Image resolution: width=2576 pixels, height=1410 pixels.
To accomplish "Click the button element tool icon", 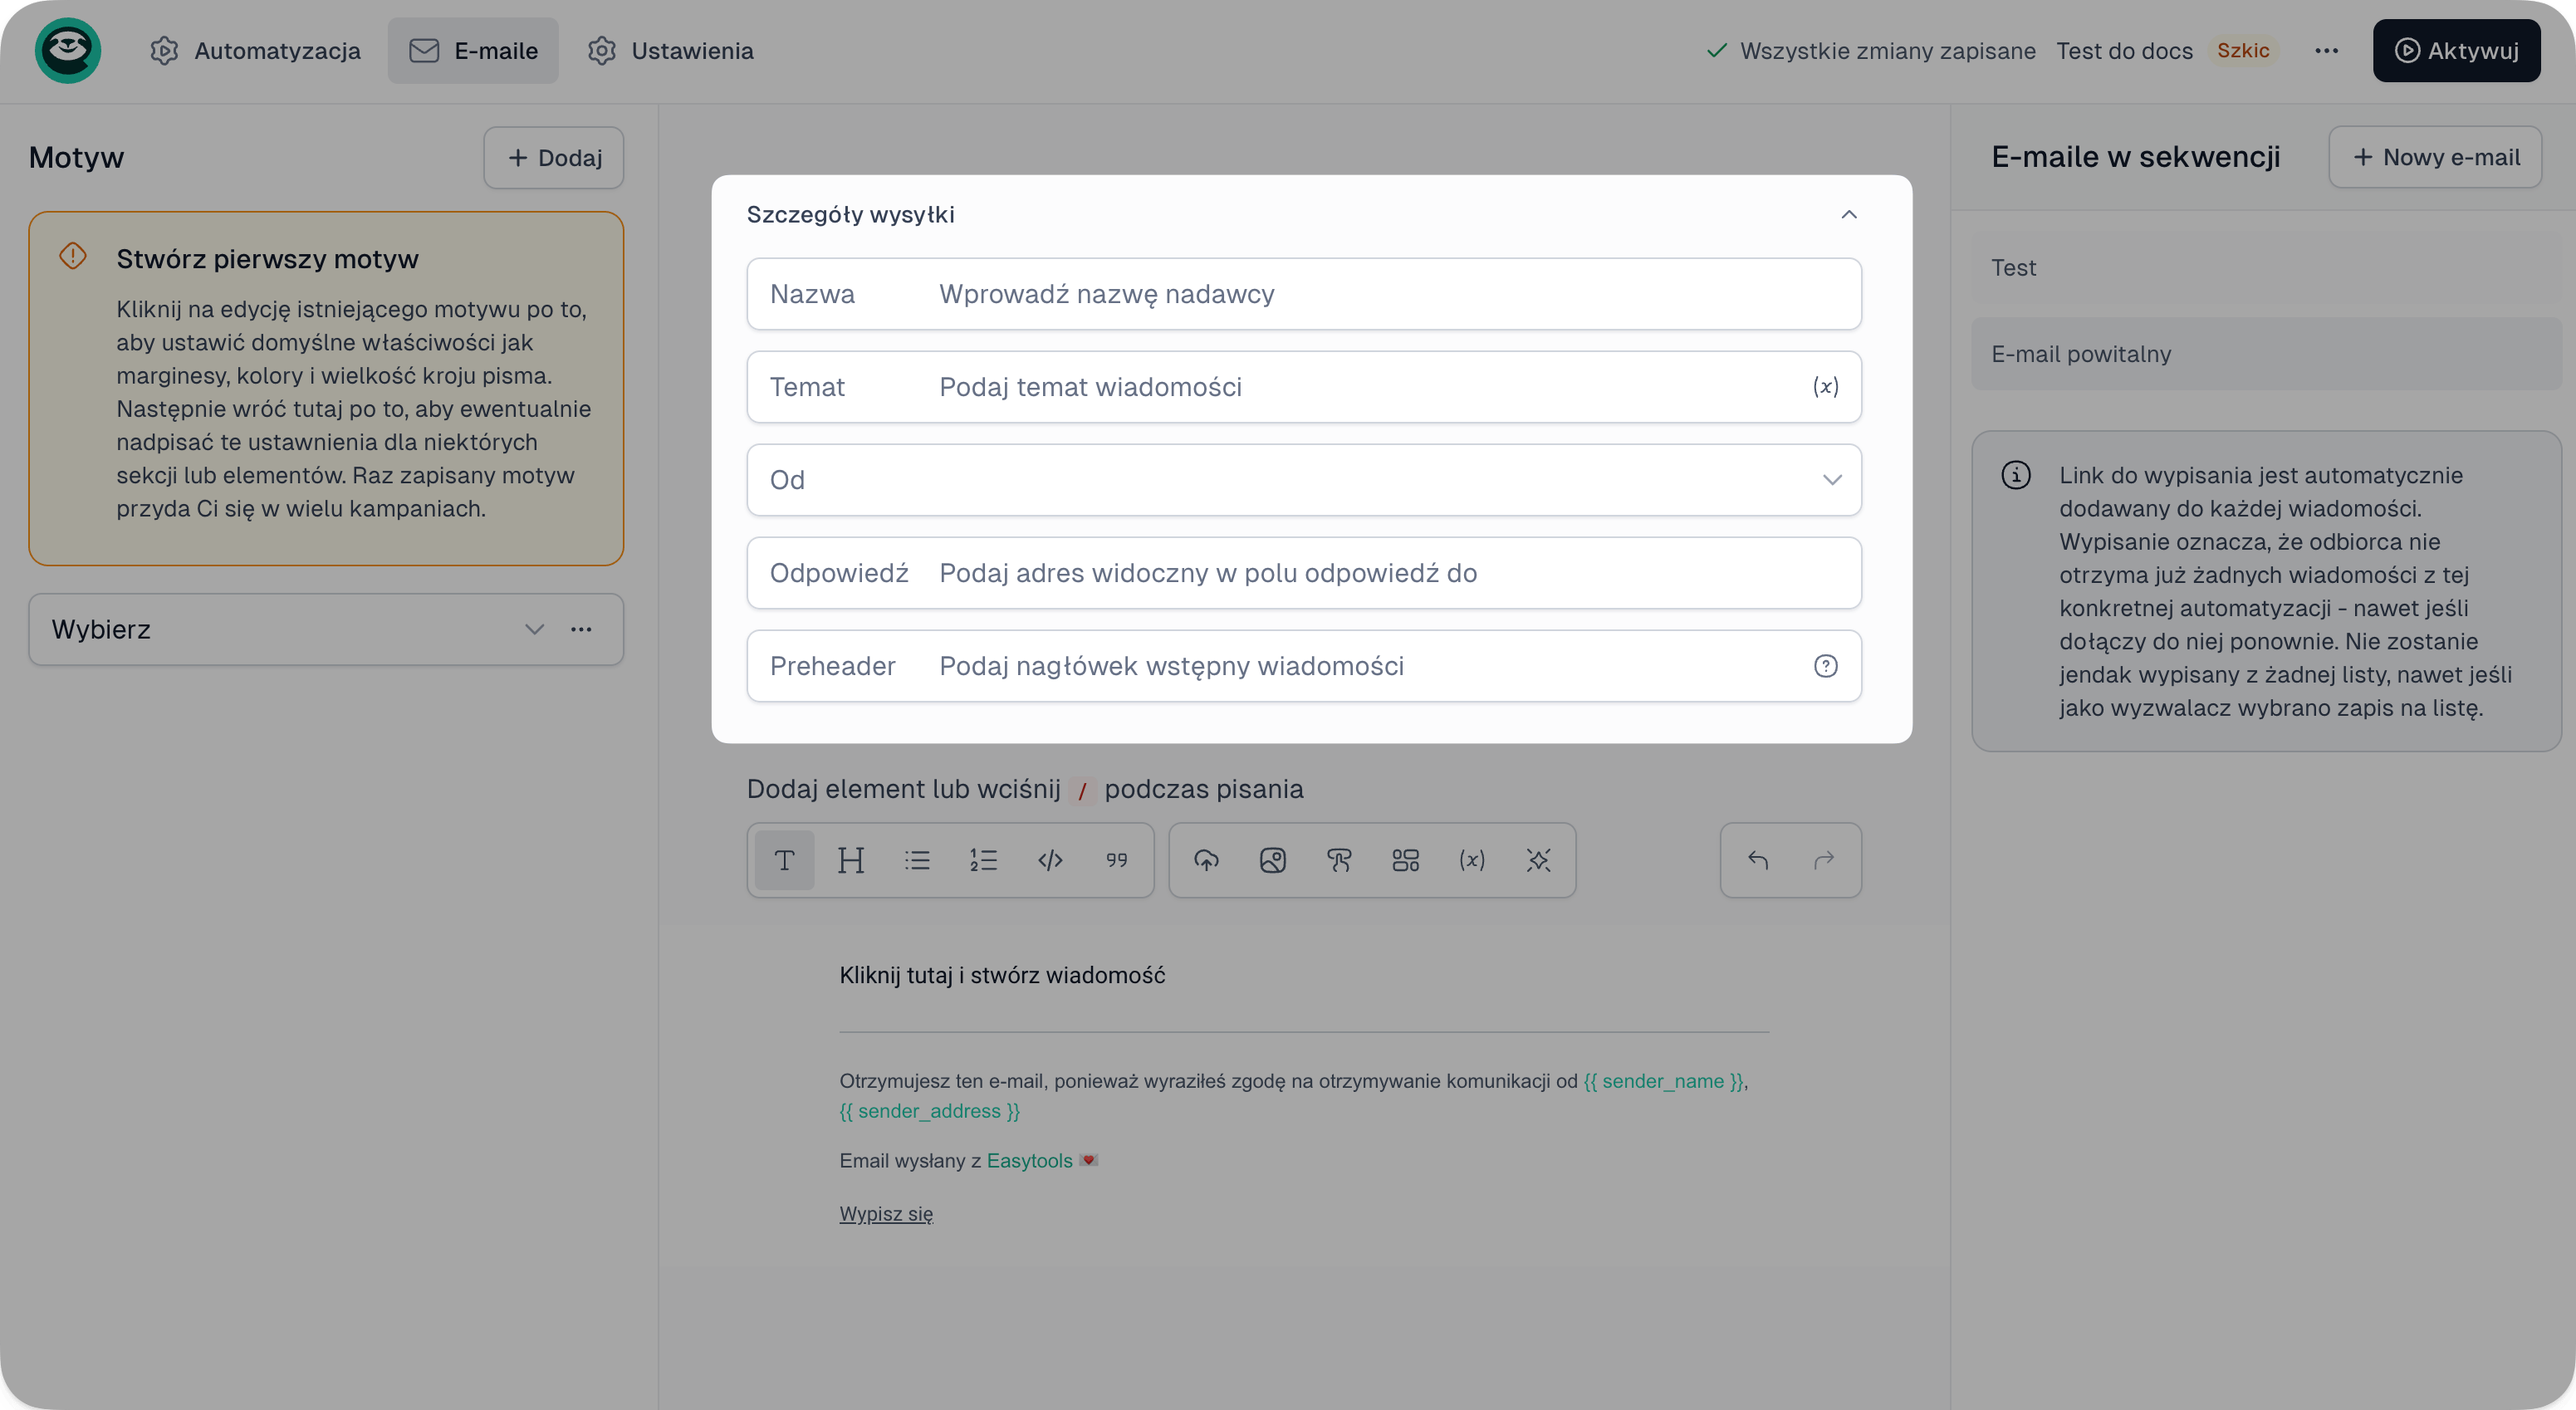I will click(1339, 860).
